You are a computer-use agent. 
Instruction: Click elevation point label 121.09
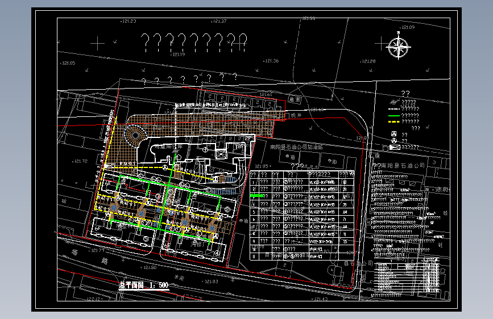(x=408, y=27)
